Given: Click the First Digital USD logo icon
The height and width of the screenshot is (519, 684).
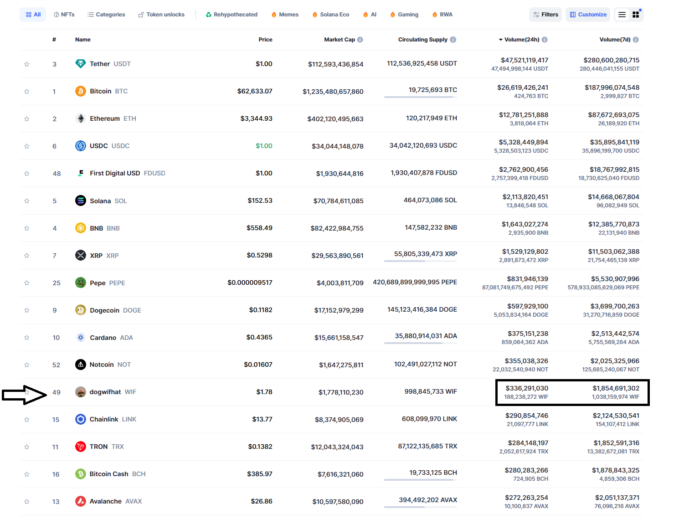Looking at the screenshot, I should coord(81,173).
